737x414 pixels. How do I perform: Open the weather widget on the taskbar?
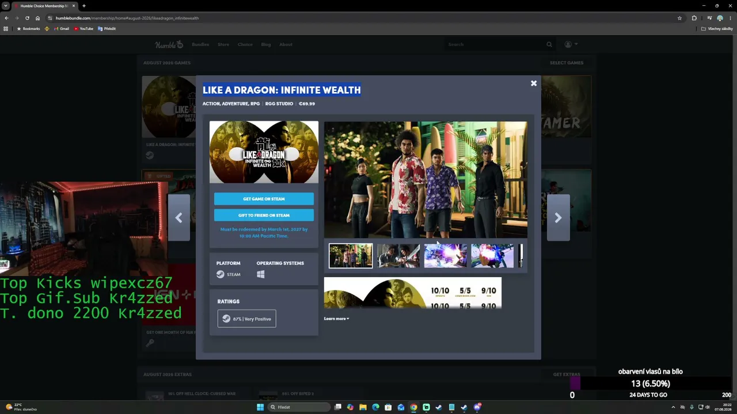coord(21,407)
